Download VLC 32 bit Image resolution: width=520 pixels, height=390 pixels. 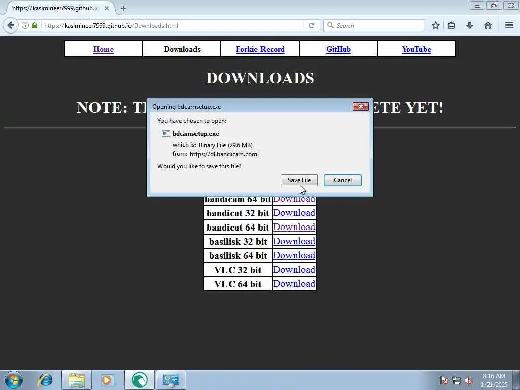tap(294, 270)
